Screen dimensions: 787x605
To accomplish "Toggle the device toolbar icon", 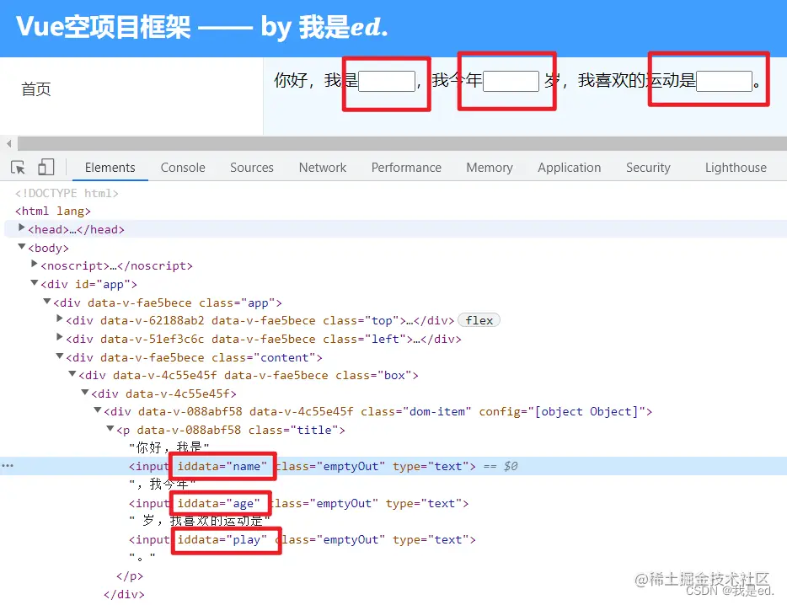I will pyautogui.click(x=46, y=167).
